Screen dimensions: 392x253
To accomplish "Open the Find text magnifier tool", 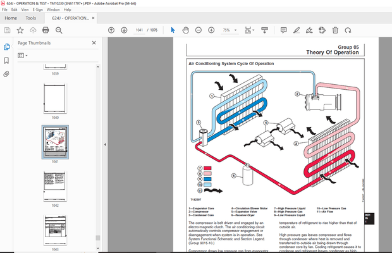I will pos(59,30).
